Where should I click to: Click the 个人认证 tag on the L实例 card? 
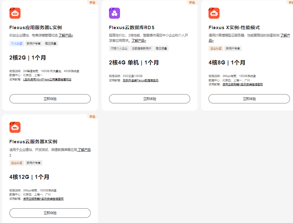pyautogui.click(x=17, y=44)
